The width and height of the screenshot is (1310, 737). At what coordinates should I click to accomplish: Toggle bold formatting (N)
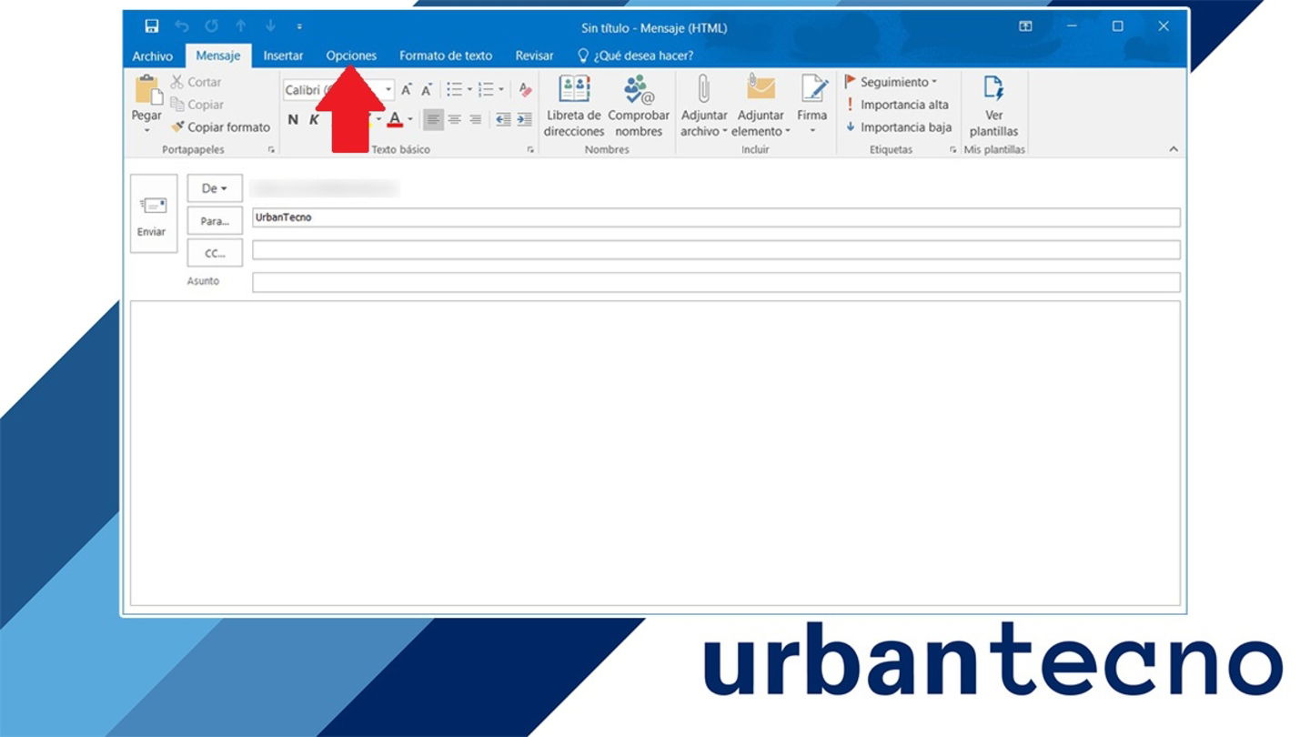click(x=293, y=119)
